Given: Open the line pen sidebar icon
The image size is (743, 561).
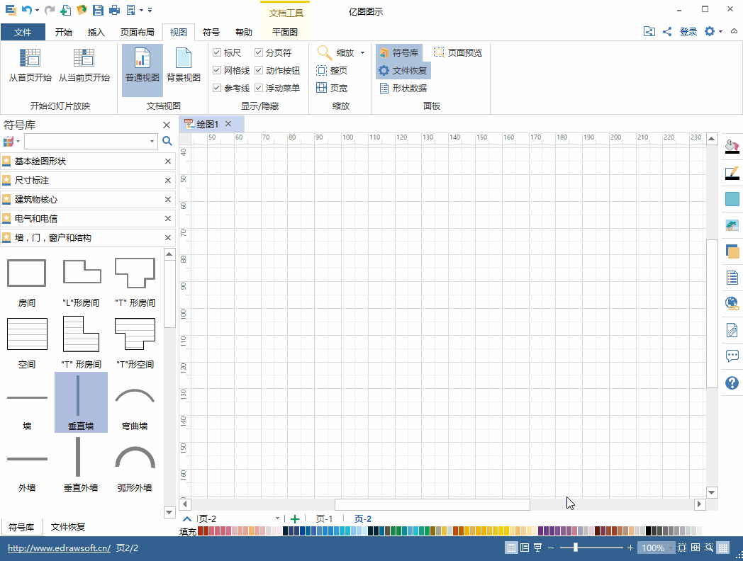Looking at the screenshot, I should (732, 173).
